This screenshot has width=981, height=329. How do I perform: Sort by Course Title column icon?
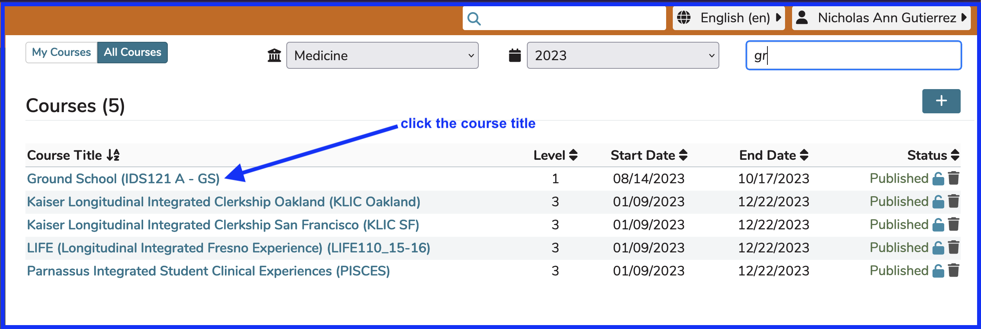pos(113,155)
